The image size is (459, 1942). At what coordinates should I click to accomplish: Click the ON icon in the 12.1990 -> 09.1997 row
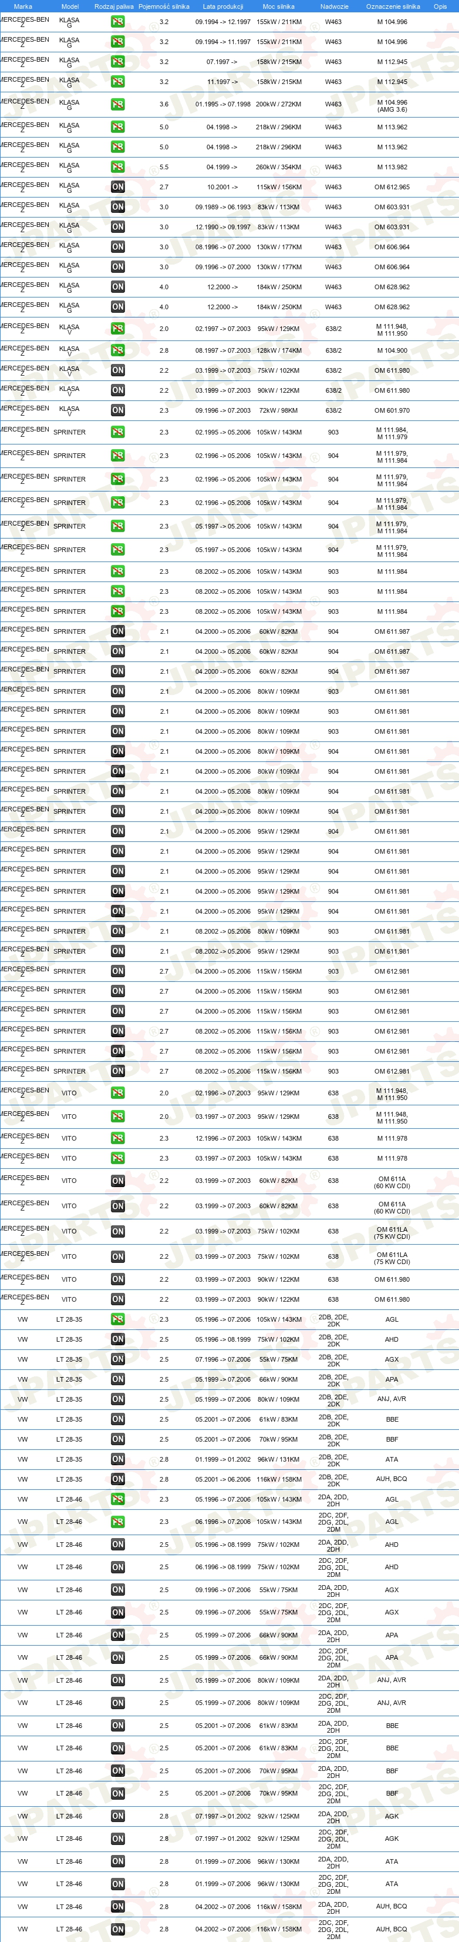tap(117, 227)
